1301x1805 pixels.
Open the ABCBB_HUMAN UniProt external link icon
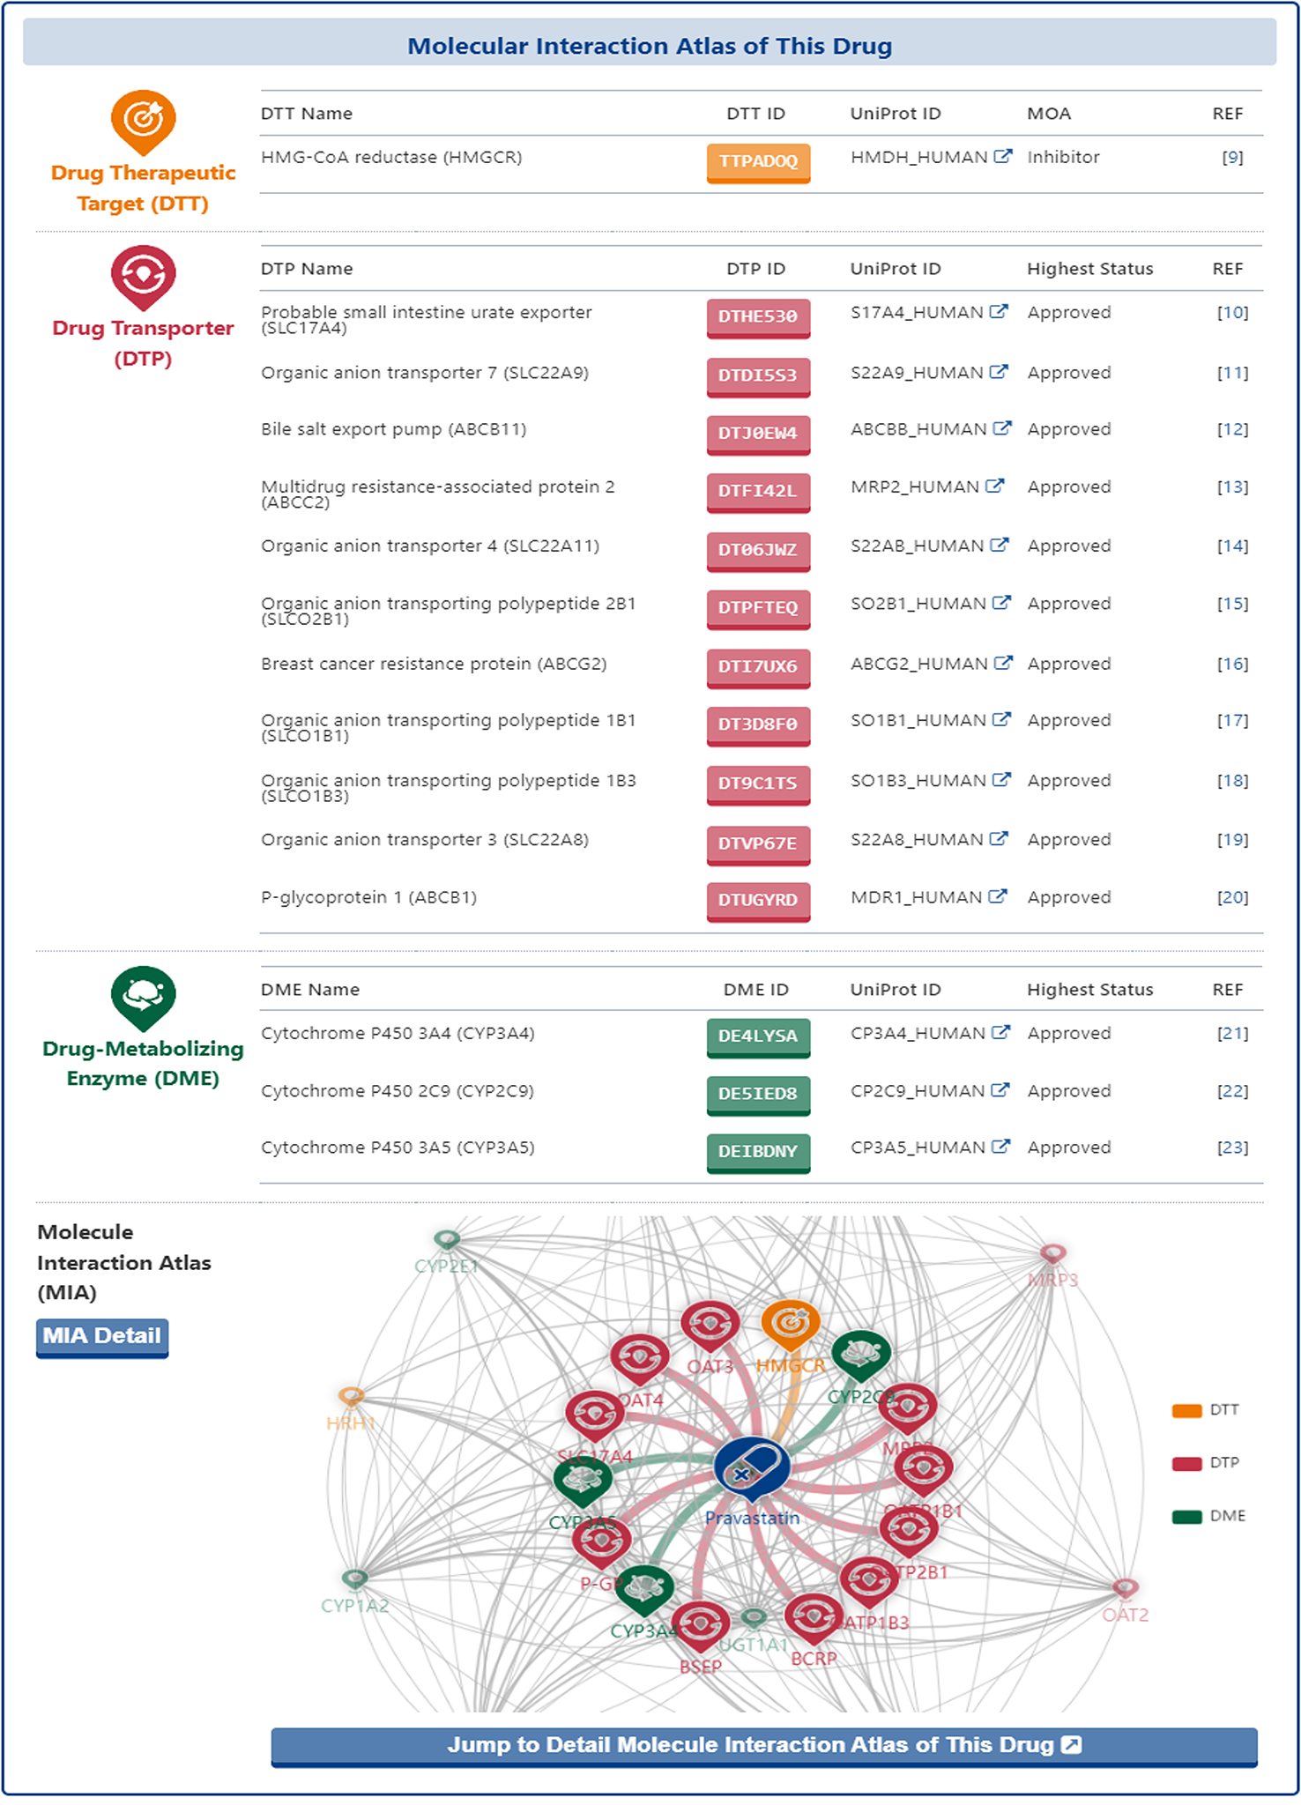tap(1001, 429)
